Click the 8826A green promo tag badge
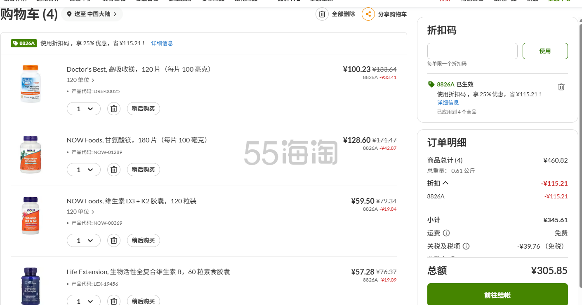This screenshot has width=582, height=305. click(24, 43)
